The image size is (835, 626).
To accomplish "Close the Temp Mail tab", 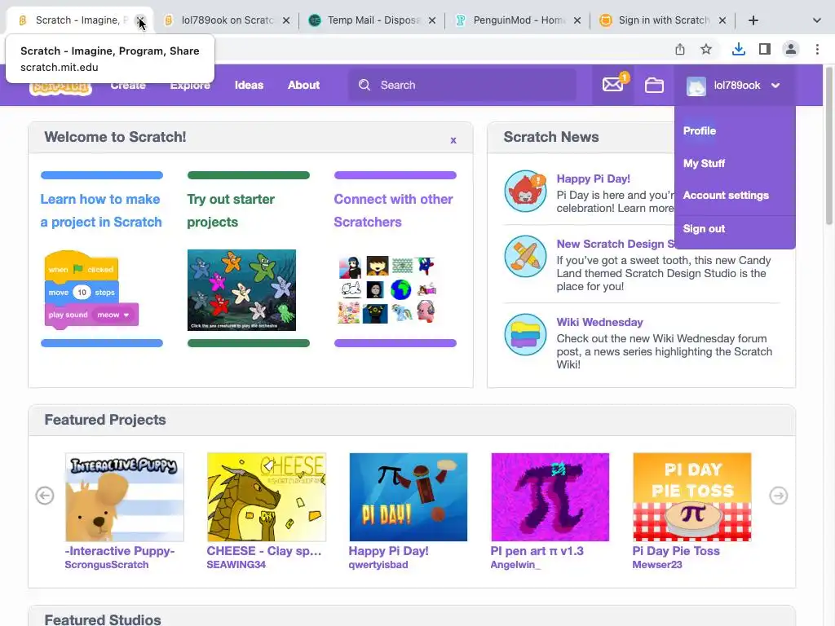I will [432, 20].
